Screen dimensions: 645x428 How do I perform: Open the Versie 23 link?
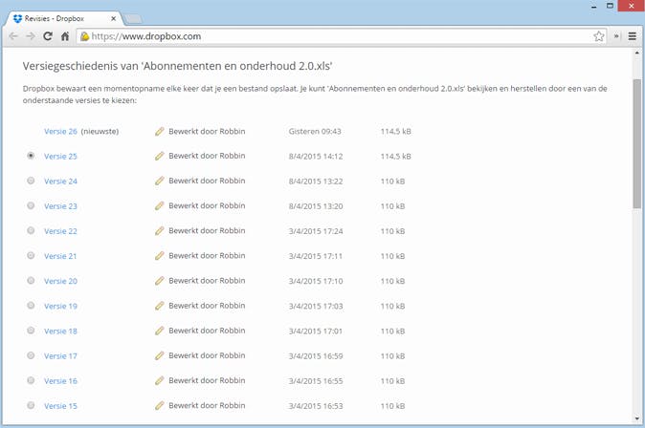pyautogui.click(x=60, y=206)
